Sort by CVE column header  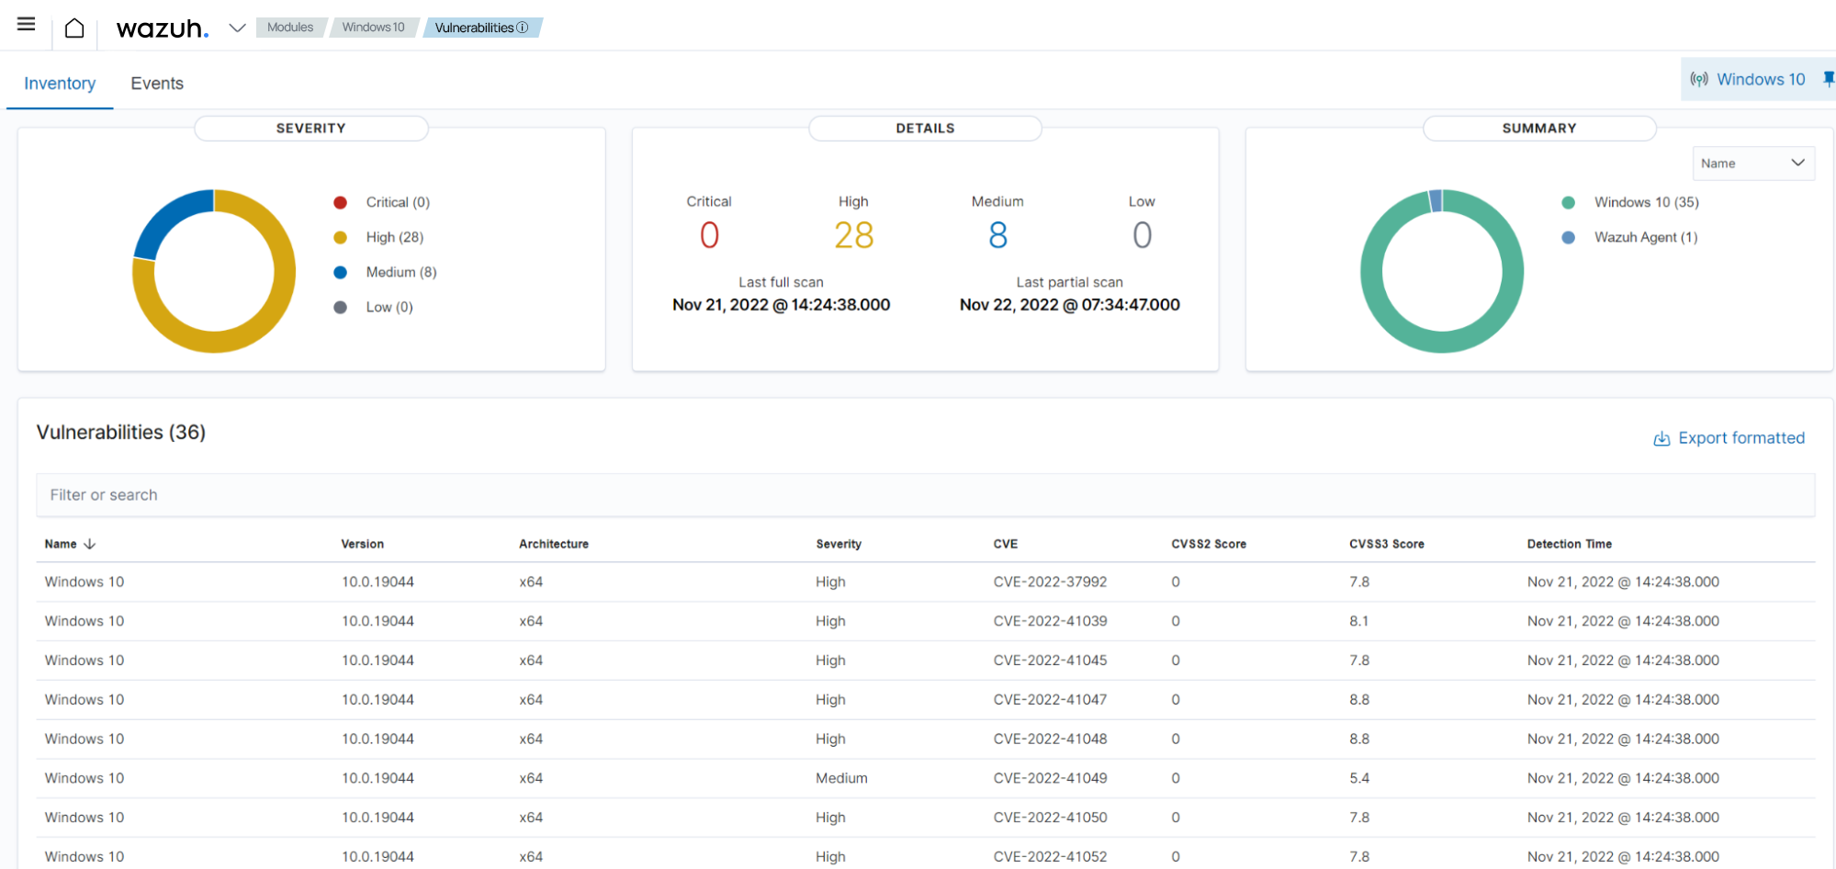point(1006,544)
